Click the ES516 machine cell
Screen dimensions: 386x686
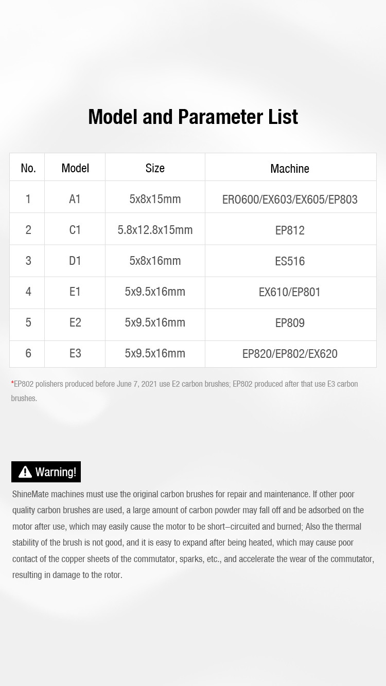point(290,261)
